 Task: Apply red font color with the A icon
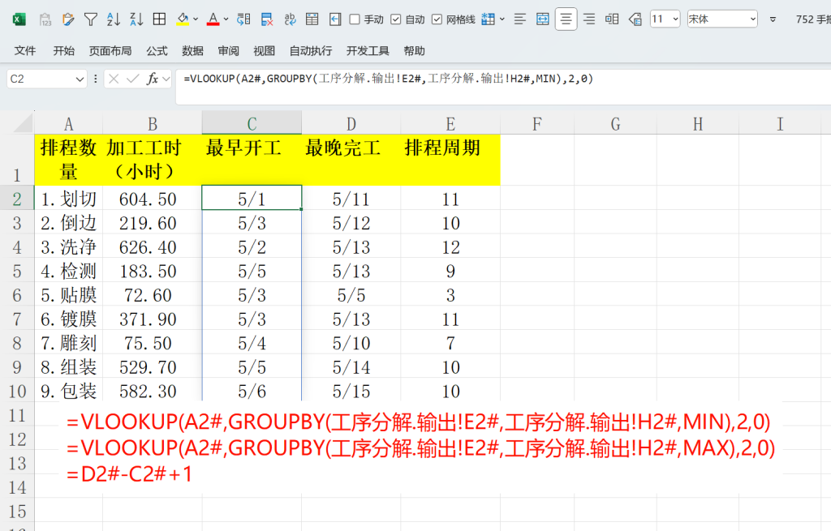tap(213, 19)
